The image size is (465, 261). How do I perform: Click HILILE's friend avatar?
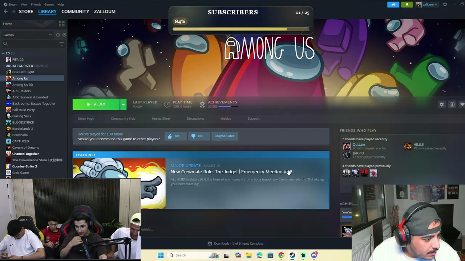tap(408, 146)
